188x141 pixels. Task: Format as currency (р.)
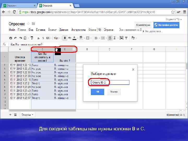(38, 38)
